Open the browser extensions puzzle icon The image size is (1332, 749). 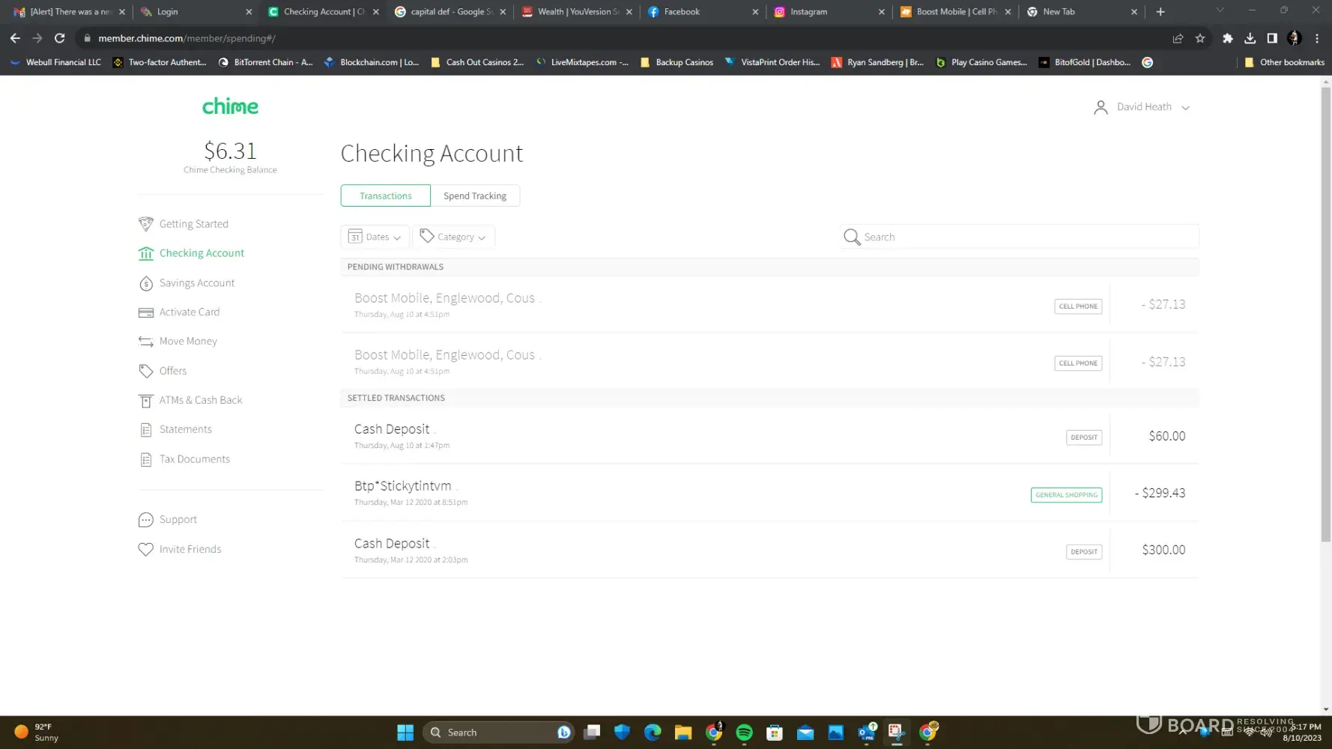tap(1227, 38)
